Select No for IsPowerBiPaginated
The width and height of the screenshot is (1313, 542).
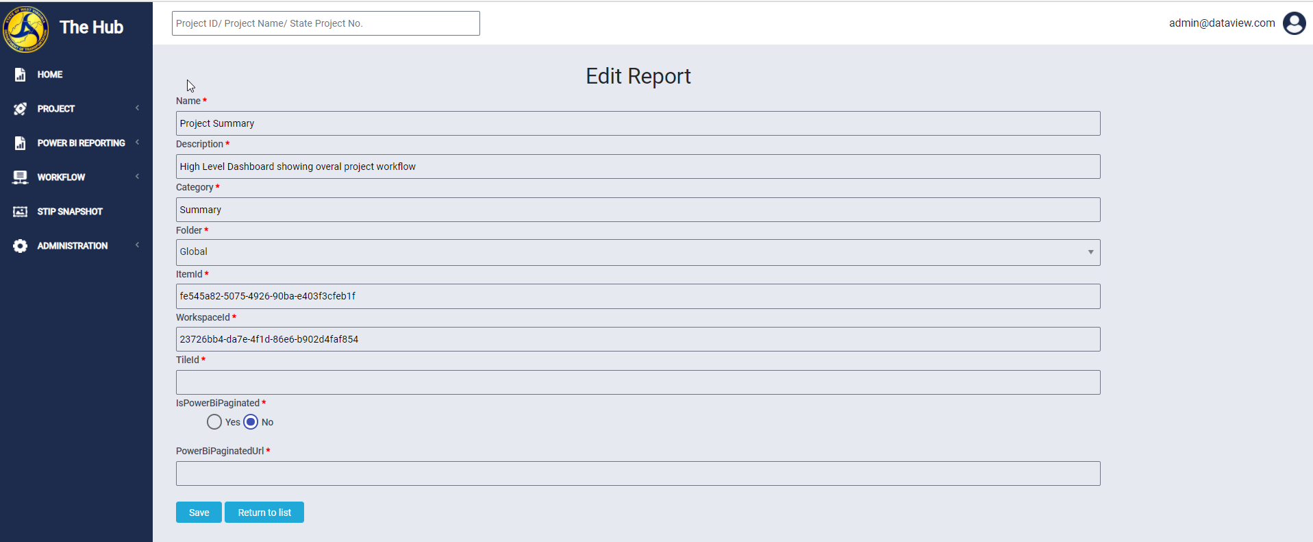pos(251,422)
